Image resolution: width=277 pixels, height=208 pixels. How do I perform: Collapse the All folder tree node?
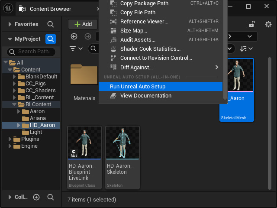pos(6,62)
